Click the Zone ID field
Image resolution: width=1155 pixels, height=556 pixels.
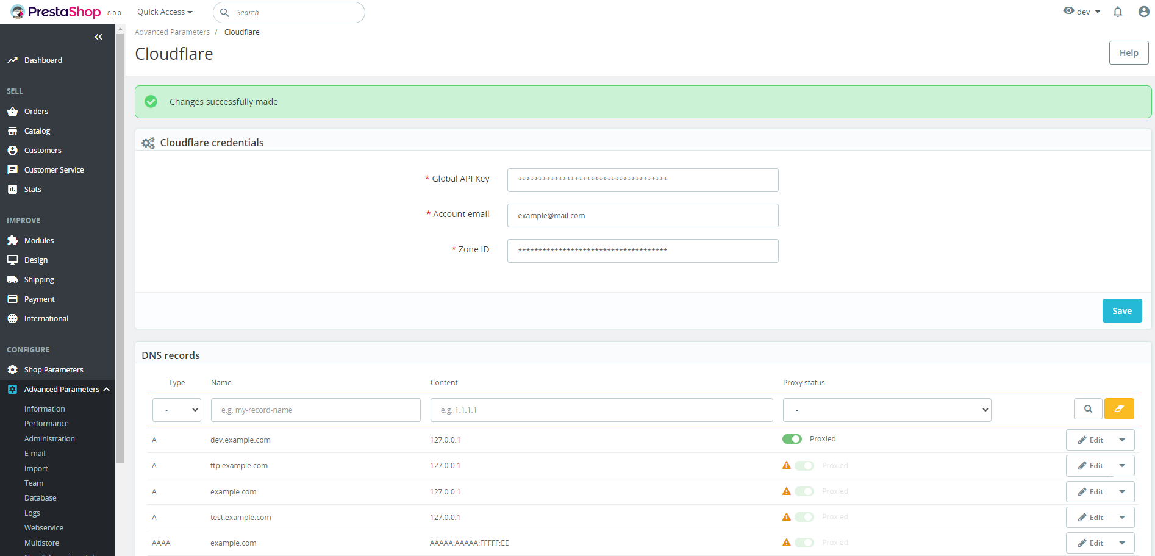coord(643,251)
